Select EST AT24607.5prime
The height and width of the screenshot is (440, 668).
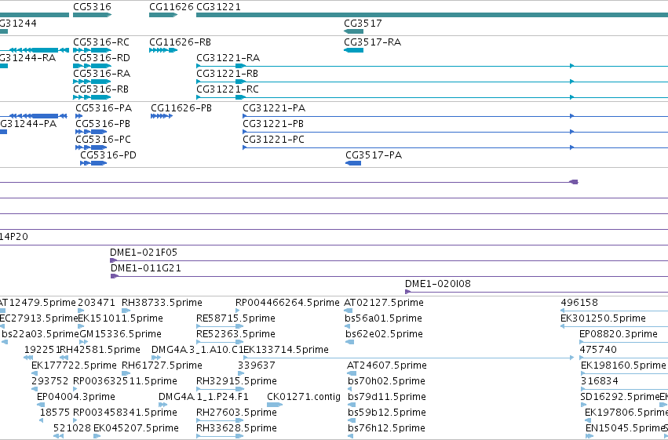(387, 365)
